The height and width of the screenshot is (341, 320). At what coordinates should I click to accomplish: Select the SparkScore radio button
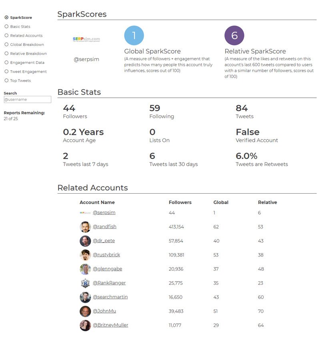(6, 18)
